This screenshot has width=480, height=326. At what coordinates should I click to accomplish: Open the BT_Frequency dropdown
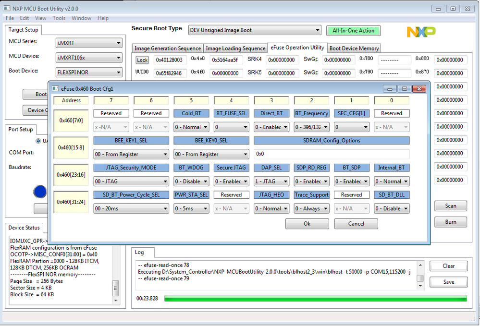click(311, 127)
